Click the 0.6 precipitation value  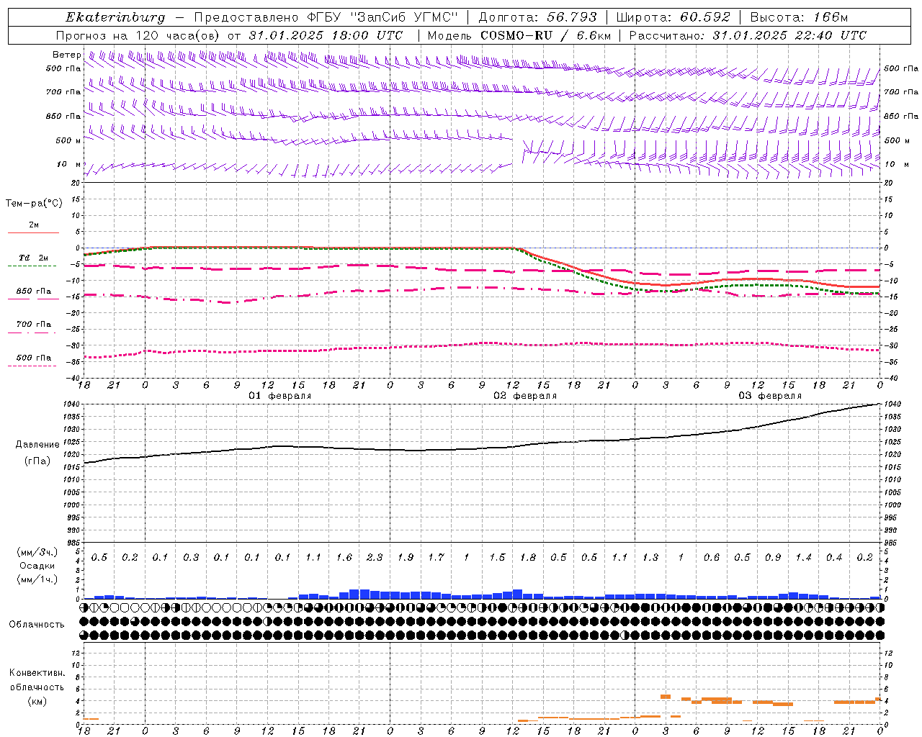712,558
